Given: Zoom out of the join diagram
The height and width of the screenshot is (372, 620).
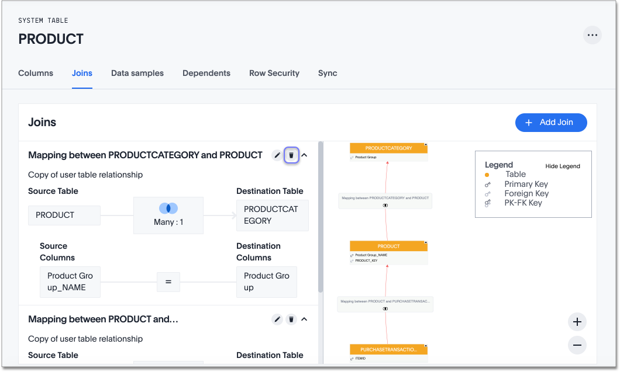Looking at the screenshot, I should (577, 345).
